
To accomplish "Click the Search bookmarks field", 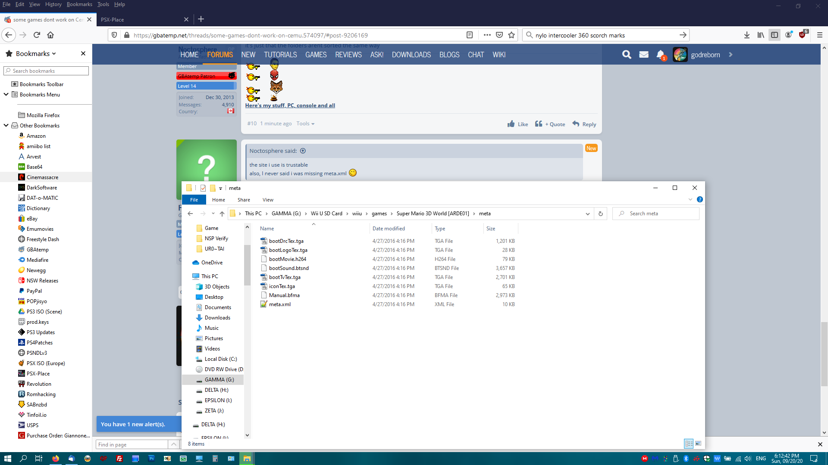I will [46, 71].
